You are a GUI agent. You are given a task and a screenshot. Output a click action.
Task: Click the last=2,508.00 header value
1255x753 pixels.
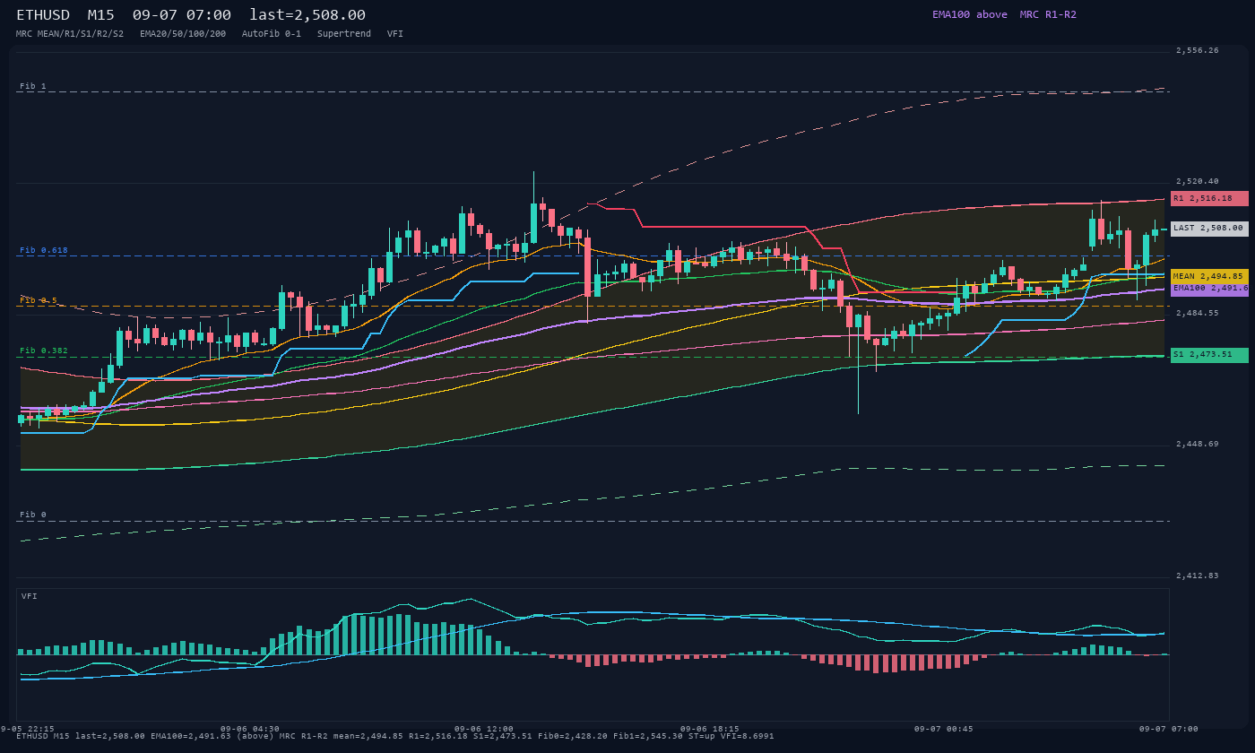307,15
